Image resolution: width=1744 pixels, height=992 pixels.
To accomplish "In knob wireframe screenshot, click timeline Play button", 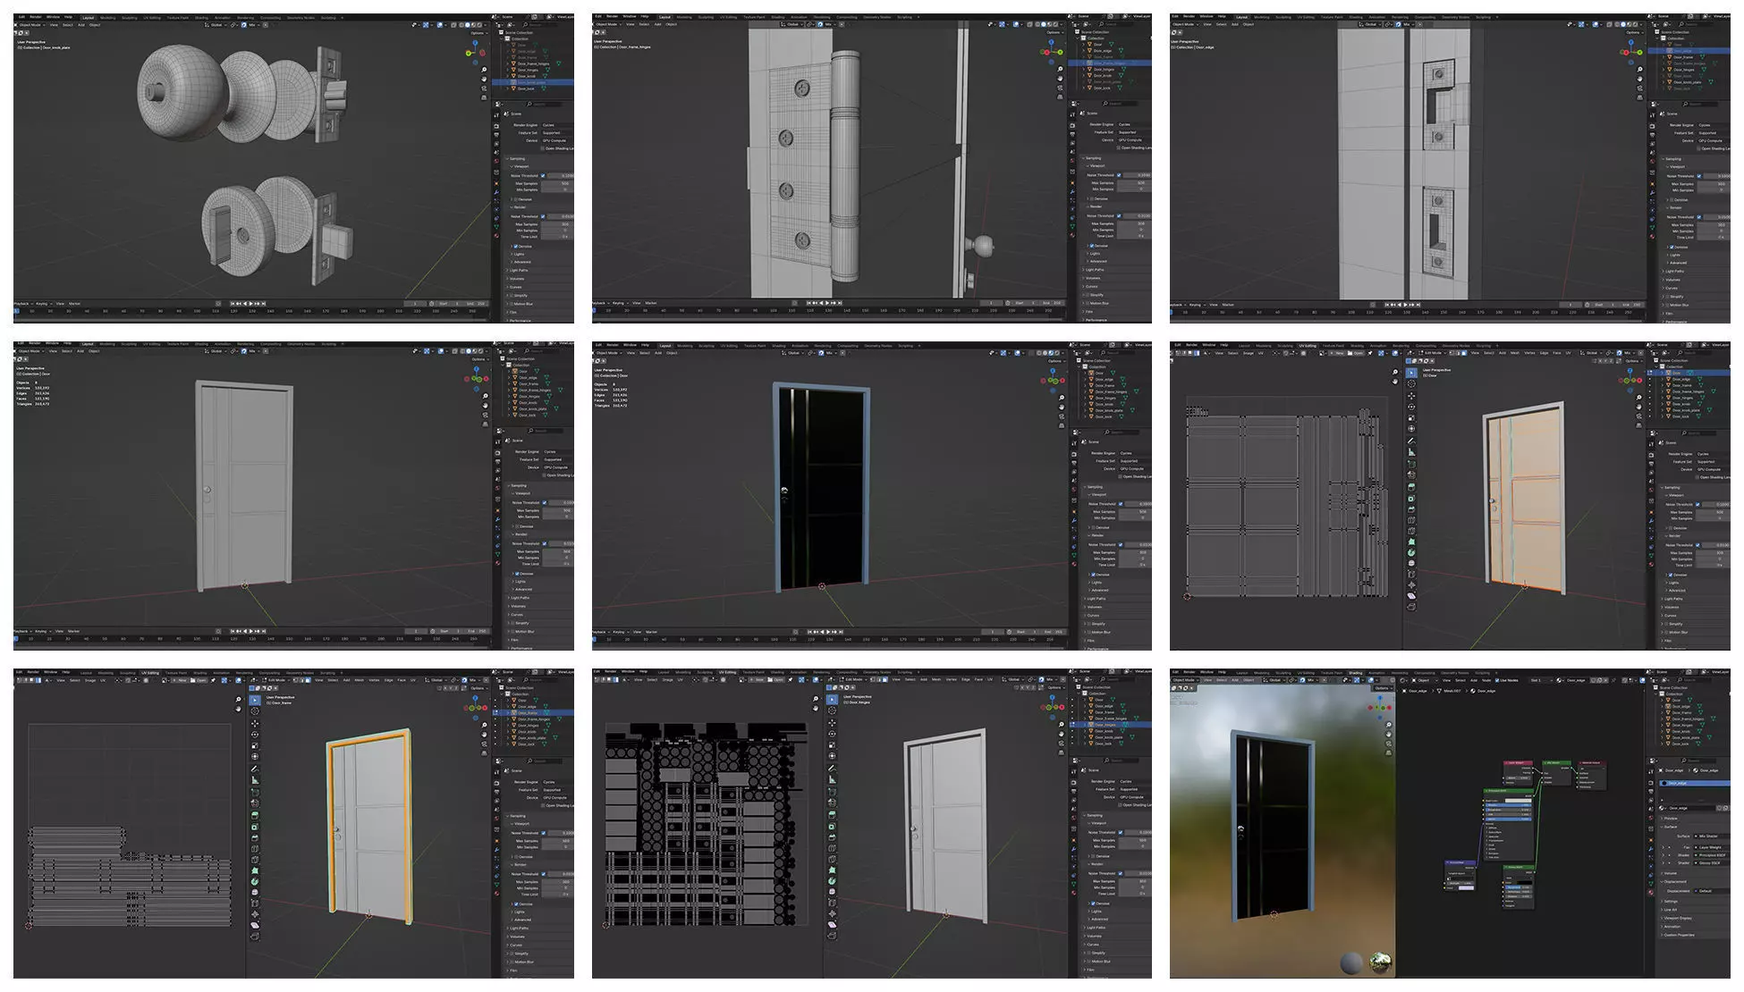I will point(250,304).
